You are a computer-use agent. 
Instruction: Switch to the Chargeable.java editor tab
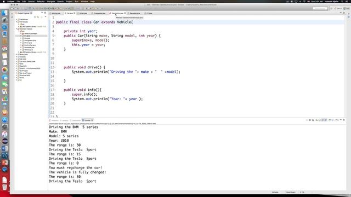tap(99, 13)
